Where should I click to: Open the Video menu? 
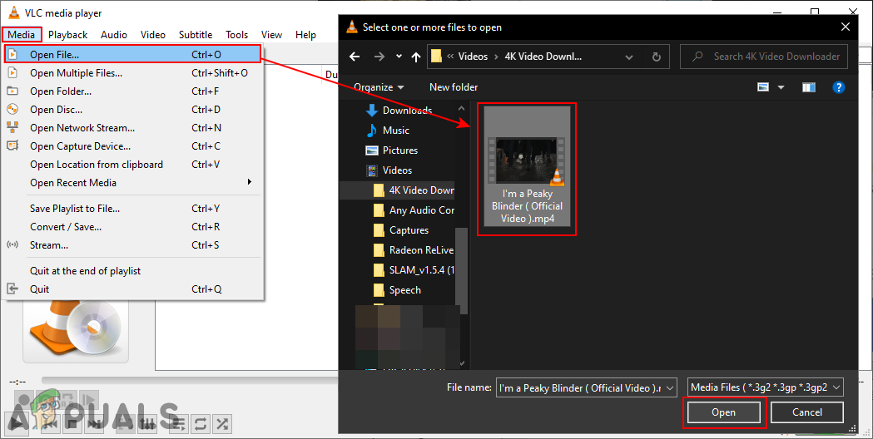point(153,34)
